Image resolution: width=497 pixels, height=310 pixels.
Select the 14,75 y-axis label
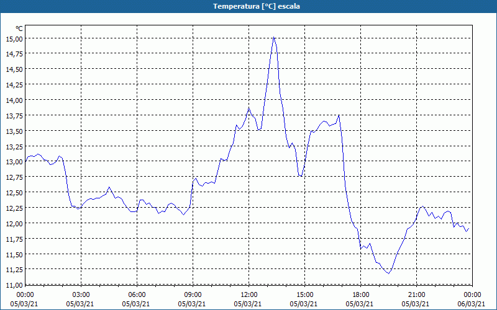click(14, 53)
